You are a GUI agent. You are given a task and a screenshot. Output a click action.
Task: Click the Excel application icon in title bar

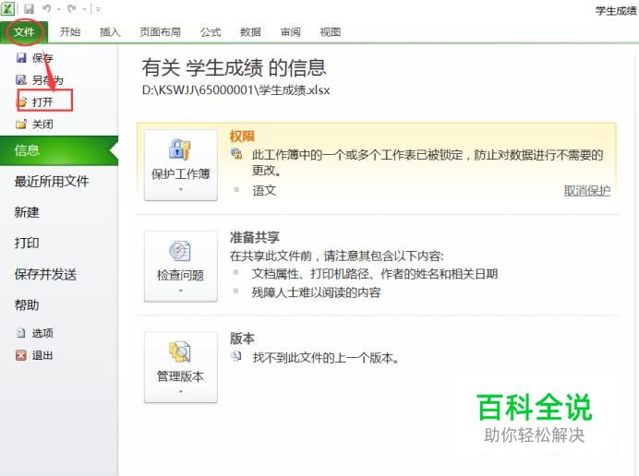pos(7,8)
